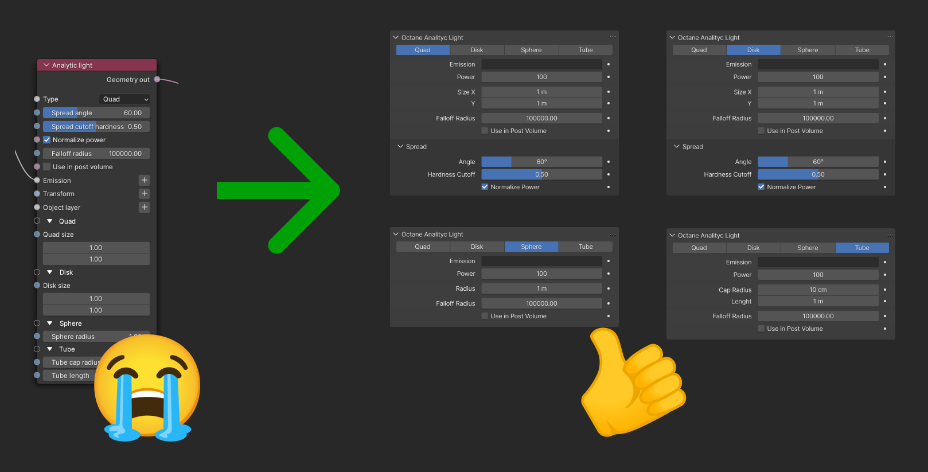Enable Use in Post Volume in Sphere-selected panel
Viewport: 928px width, 472px height.
point(485,316)
